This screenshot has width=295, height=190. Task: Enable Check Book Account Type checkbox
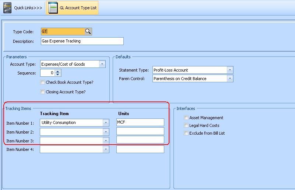pos(43,82)
